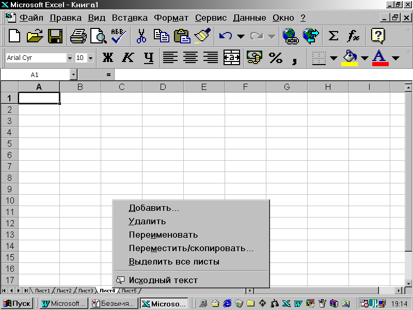
Task: Run the spelling check ABC icon
Action: [x=118, y=36]
